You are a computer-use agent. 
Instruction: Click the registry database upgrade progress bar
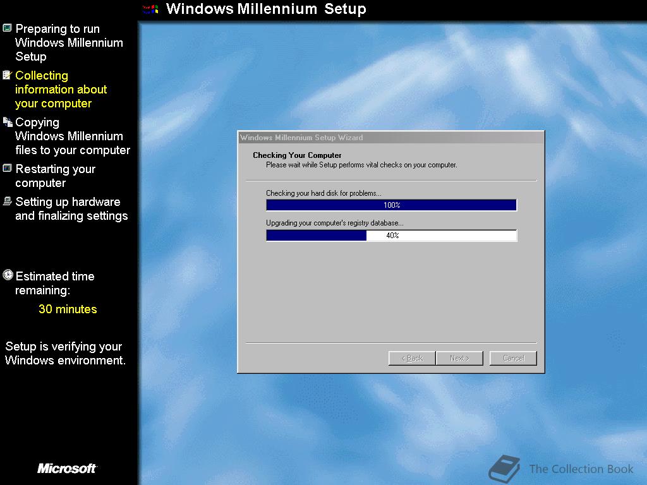pyautogui.click(x=390, y=235)
